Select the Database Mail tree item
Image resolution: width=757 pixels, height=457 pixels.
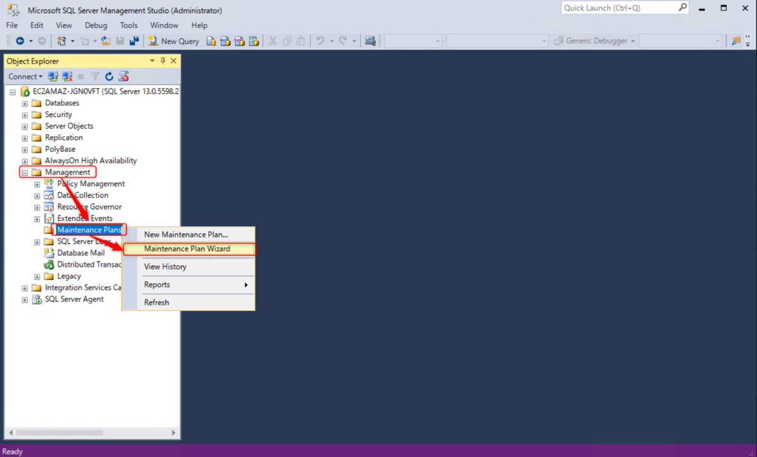(x=81, y=253)
